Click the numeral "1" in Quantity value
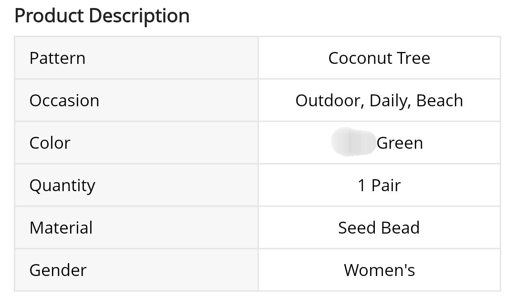 (362, 185)
